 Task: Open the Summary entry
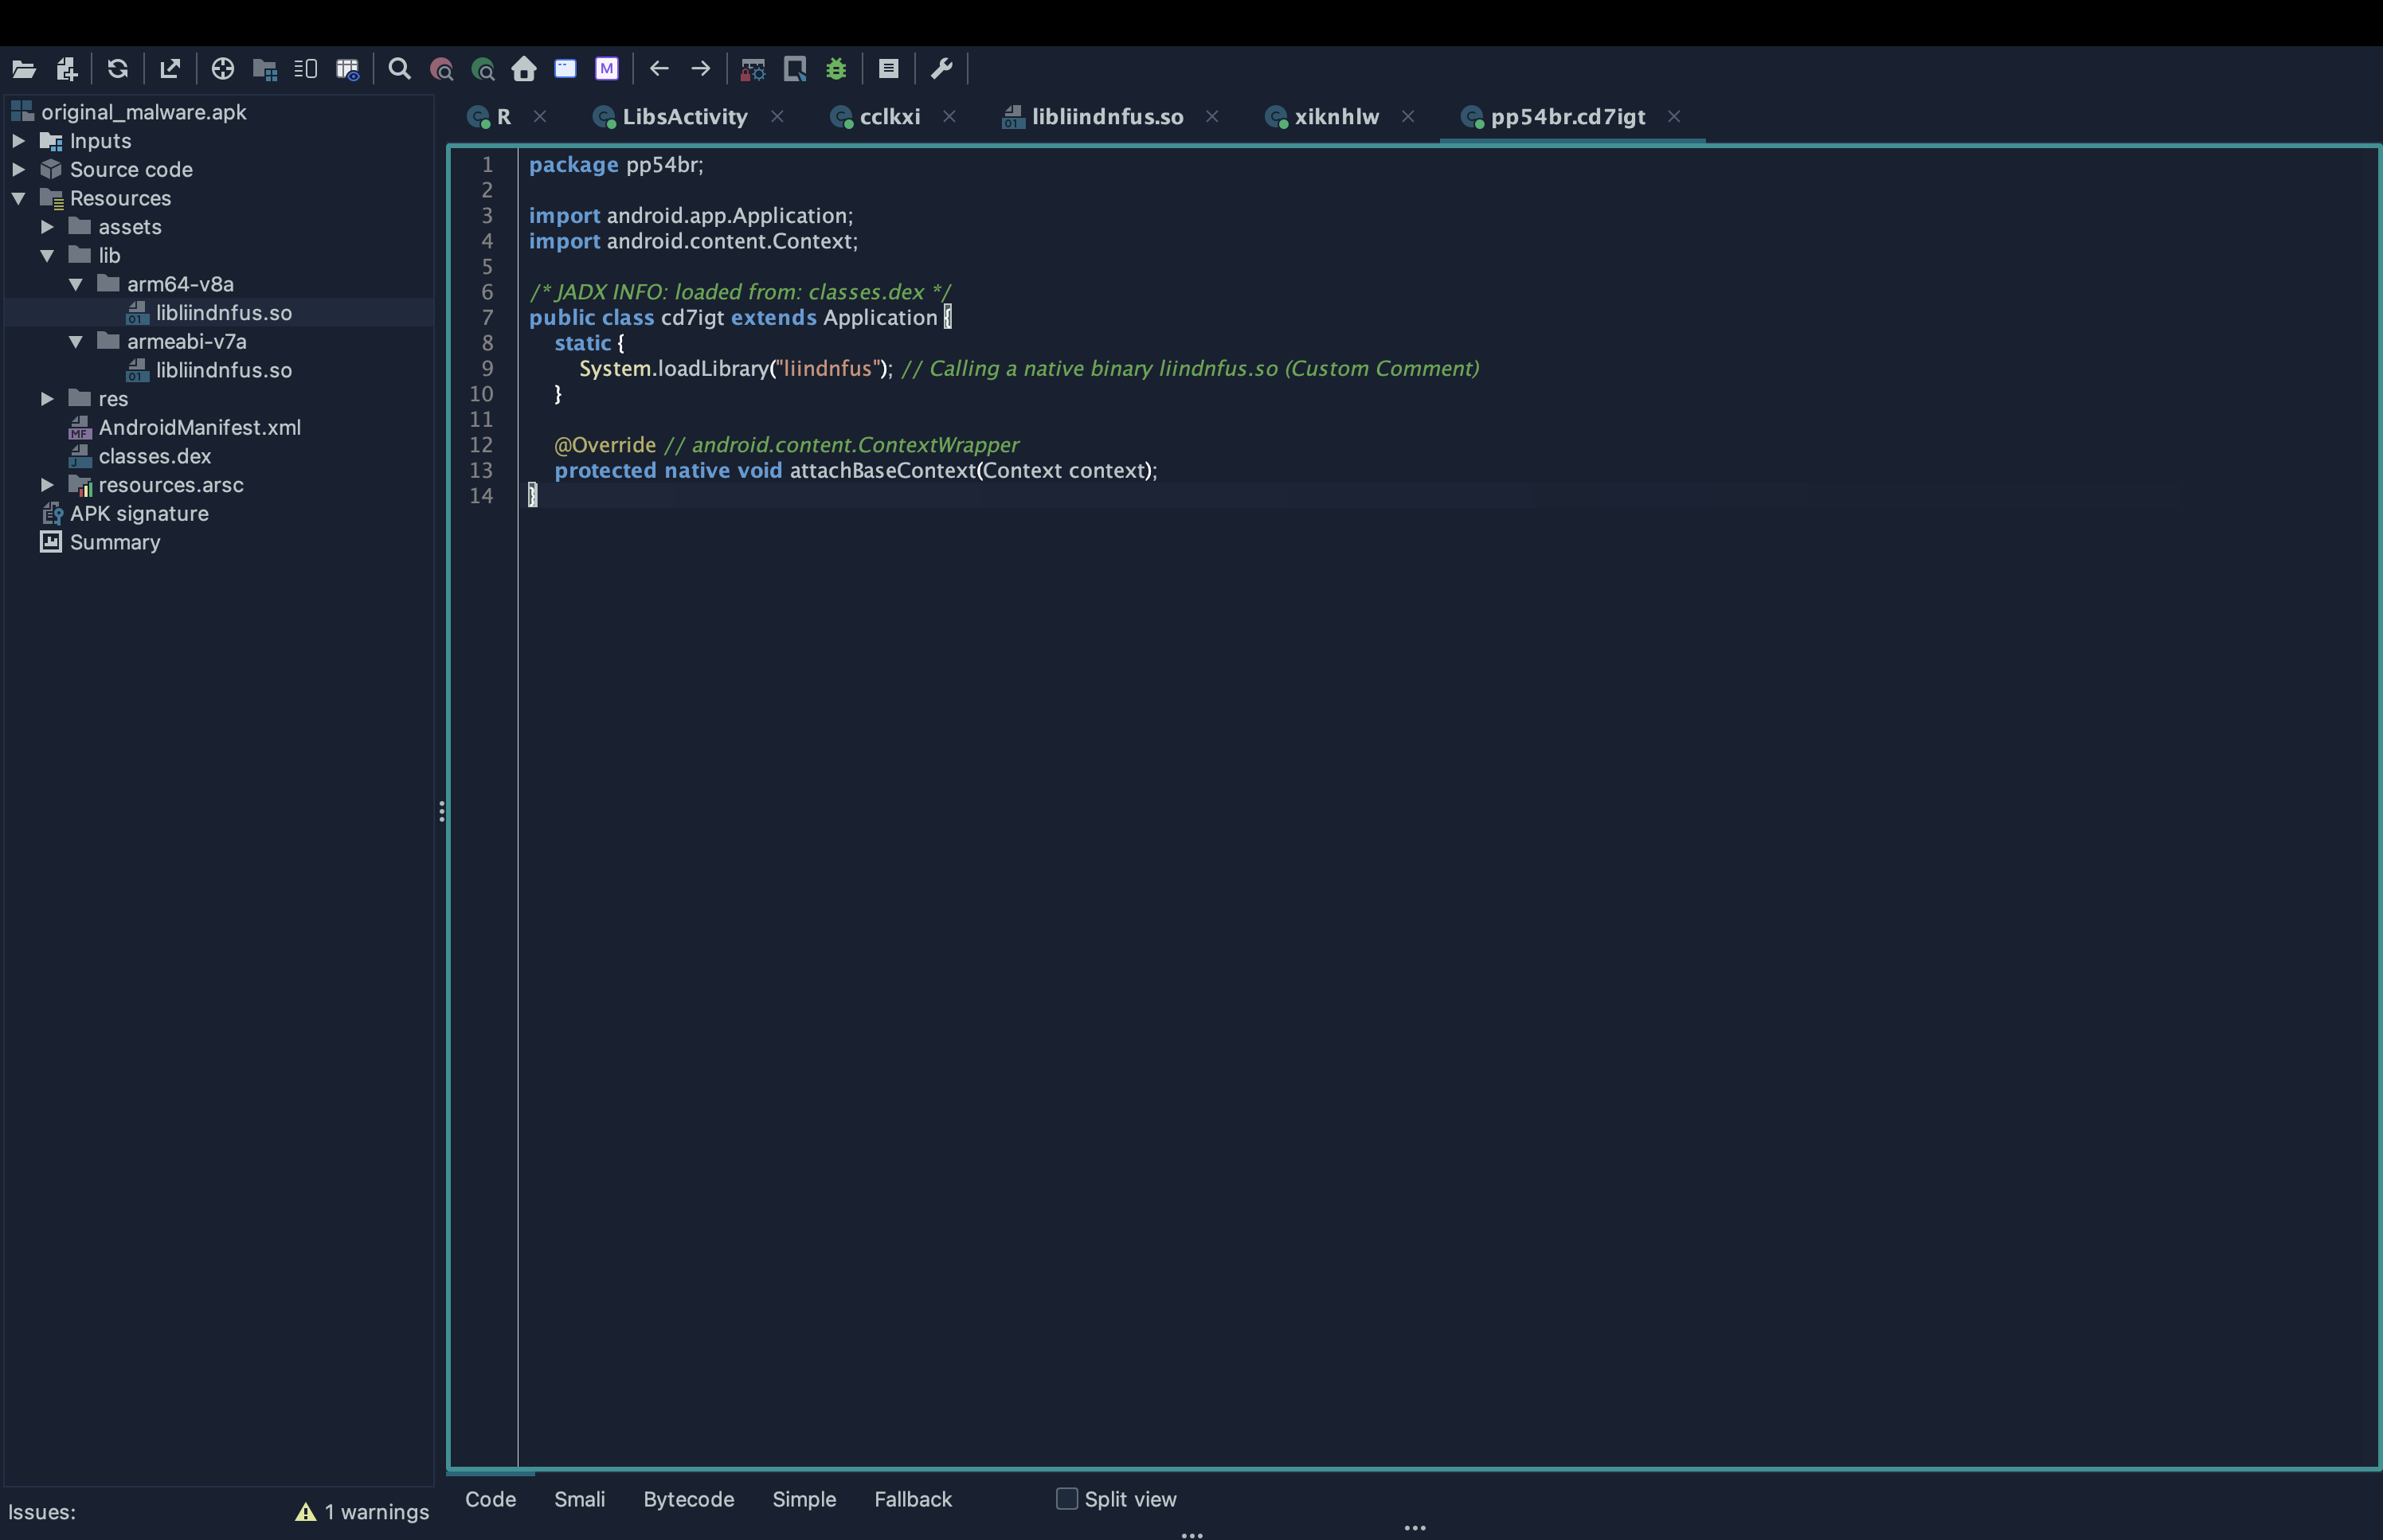click(114, 542)
